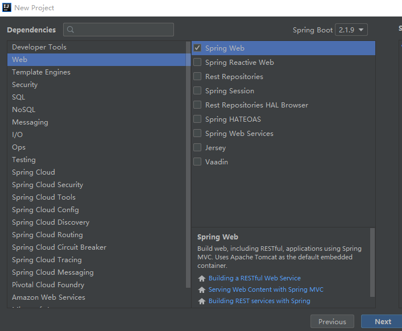This screenshot has width=402, height=331.
Task: Uncheck the Spring Web checkbox
Action: pyautogui.click(x=197, y=48)
